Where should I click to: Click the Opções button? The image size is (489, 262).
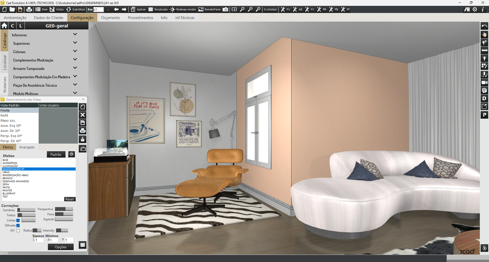[x=61, y=247]
